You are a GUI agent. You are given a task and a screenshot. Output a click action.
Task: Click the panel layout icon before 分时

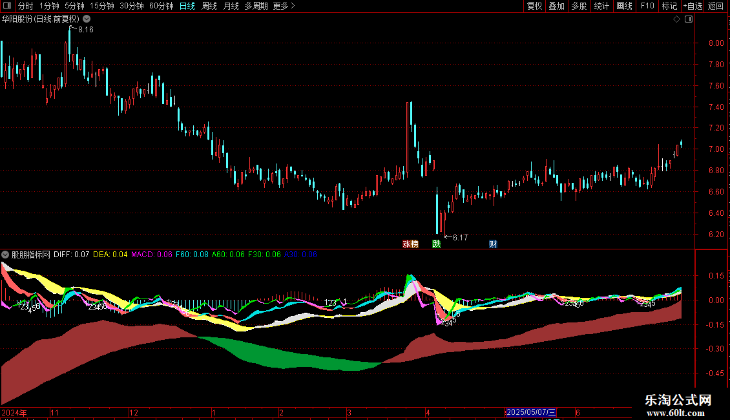7,6
